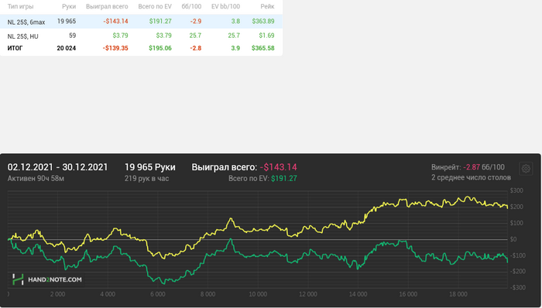Sort by the Рейк column header
542x308 pixels.
pos(268,6)
